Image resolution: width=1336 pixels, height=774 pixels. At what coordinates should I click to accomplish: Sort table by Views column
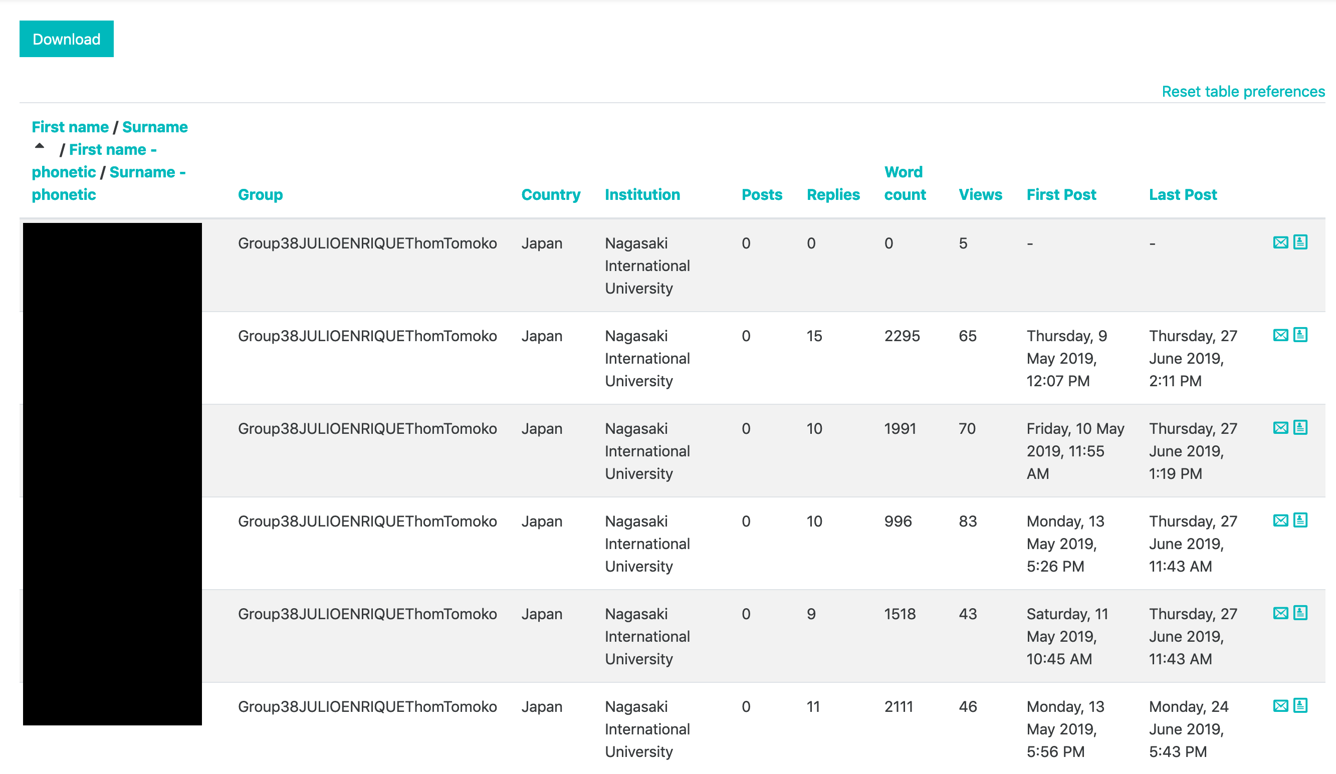point(980,194)
